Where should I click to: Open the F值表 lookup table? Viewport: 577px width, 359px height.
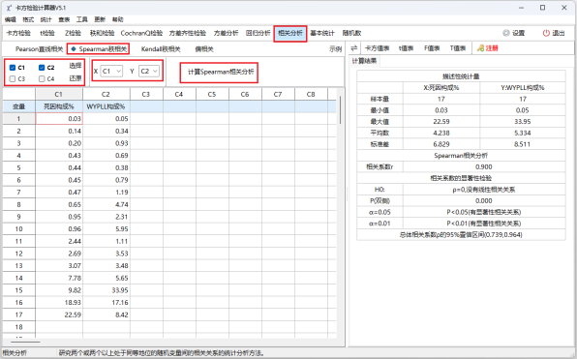click(432, 48)
